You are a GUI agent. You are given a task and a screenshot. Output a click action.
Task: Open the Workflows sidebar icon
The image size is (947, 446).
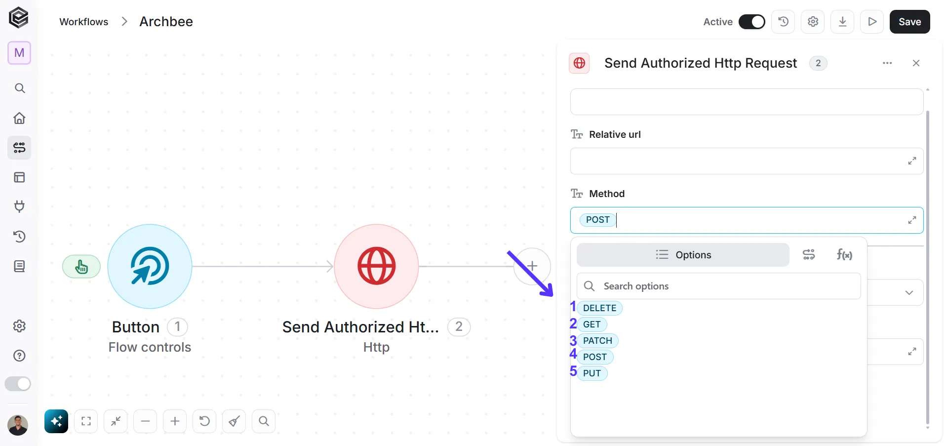19,148
